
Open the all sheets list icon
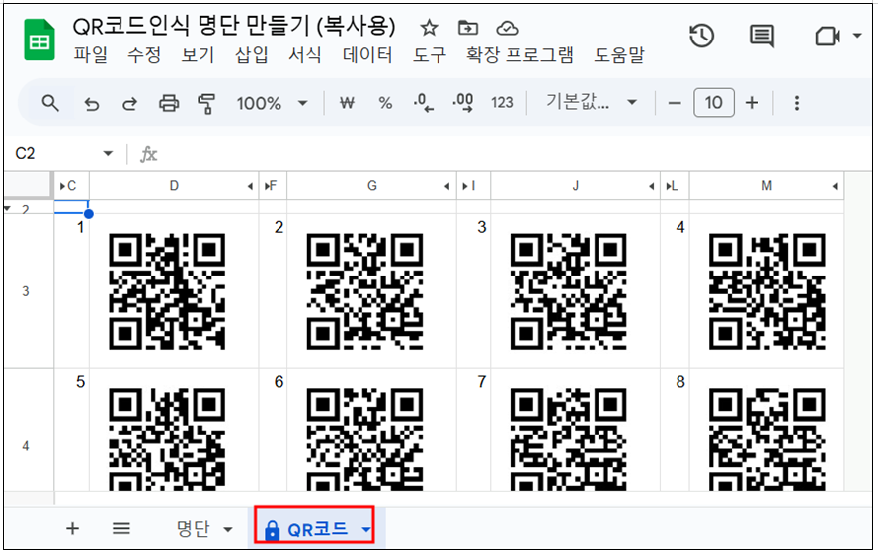pyautogui.click(x=120, y=529)
